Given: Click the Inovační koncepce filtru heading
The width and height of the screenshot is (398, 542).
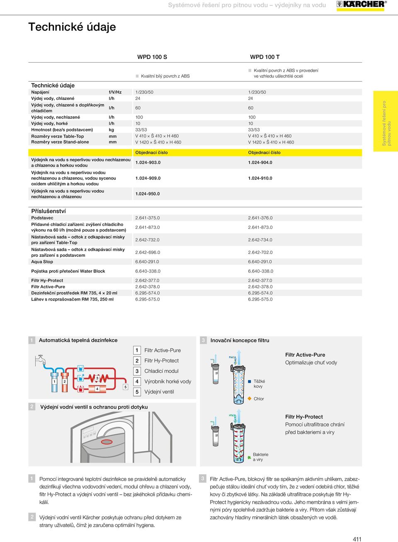Looking at the screenshot, I should 240,340.
